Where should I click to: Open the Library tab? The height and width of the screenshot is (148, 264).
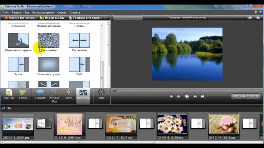tap(23, 95)
